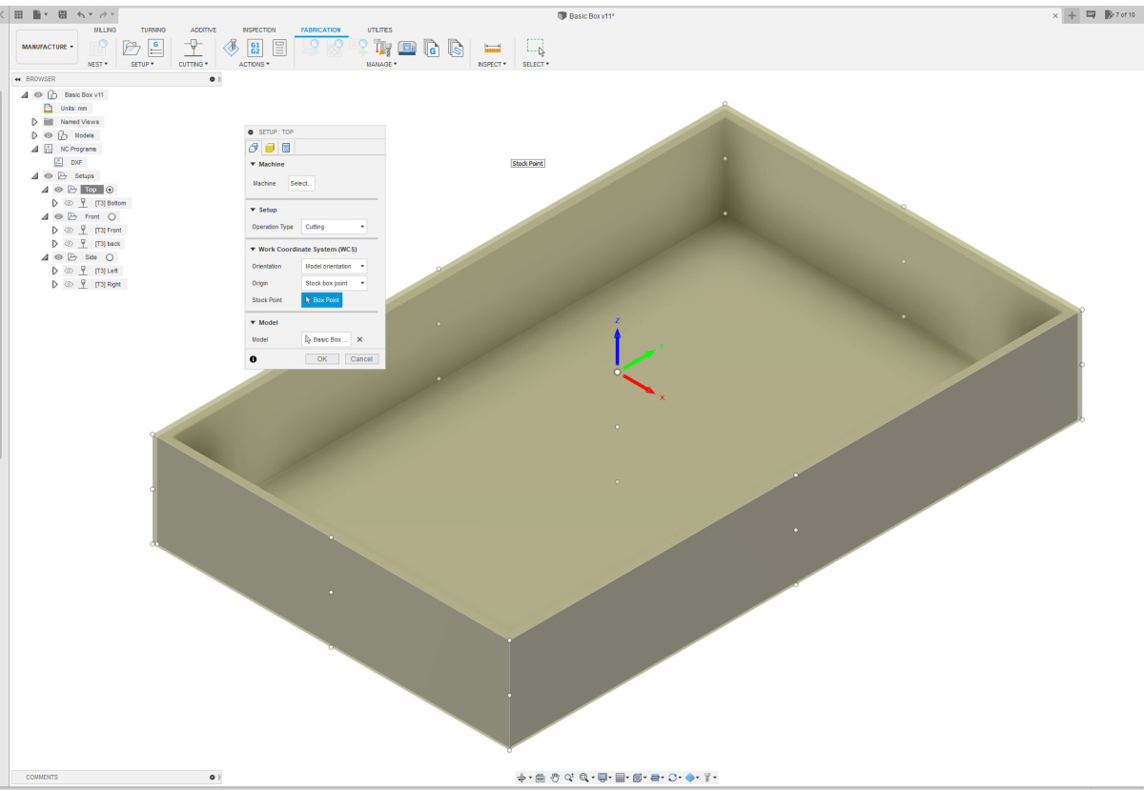Show the [T3] Right operation toolpath

click(x=68, y=284)
